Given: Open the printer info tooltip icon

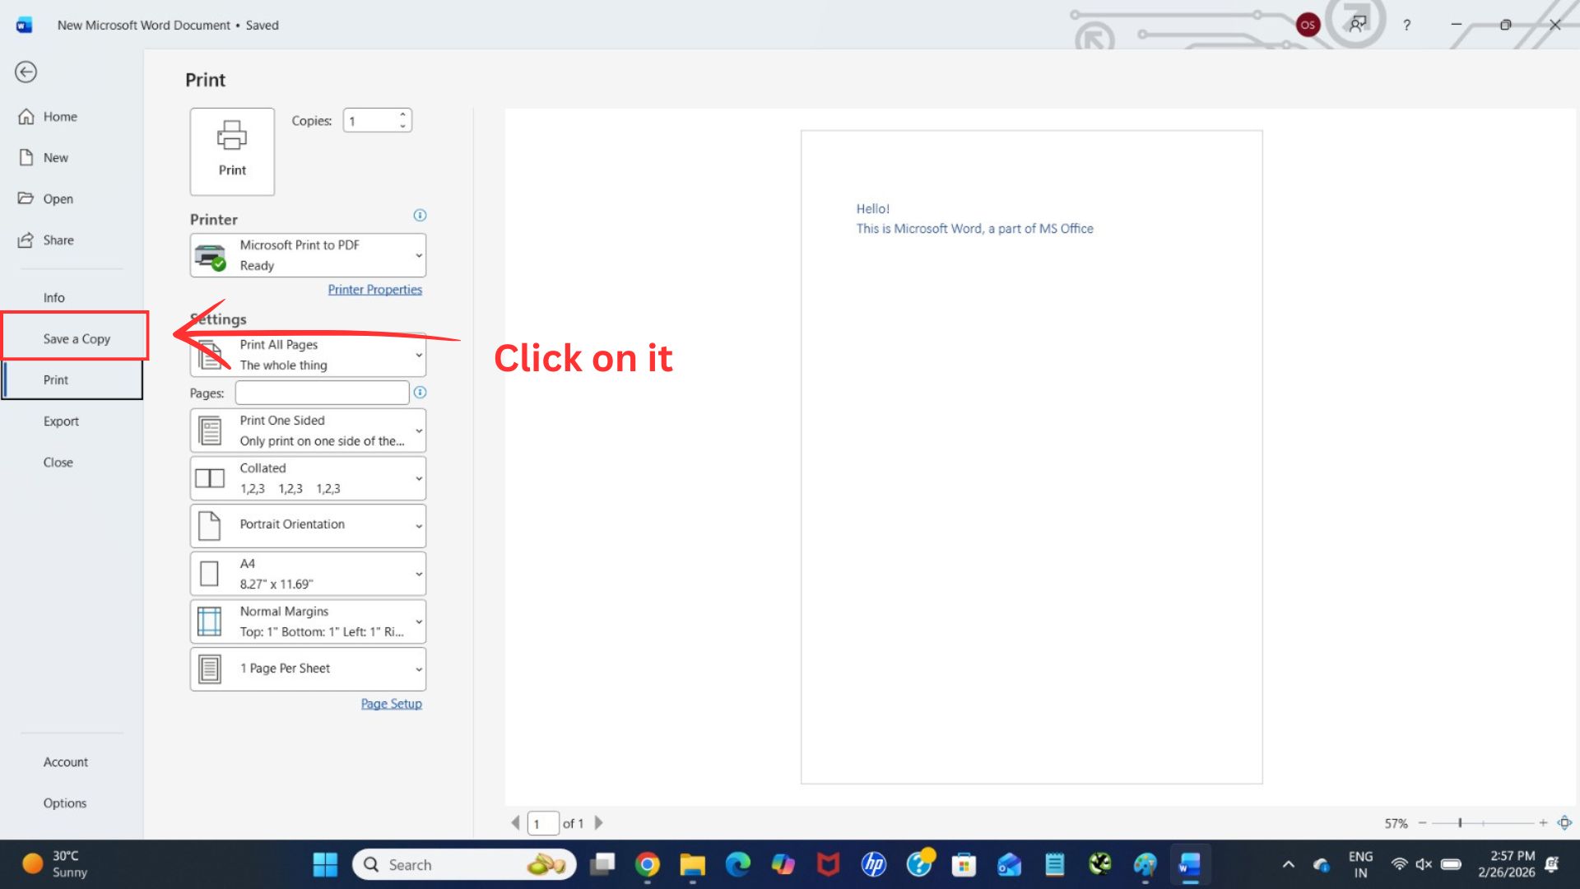Looking at the screenshot, I should pyautogui.click(x=420, y=215).
